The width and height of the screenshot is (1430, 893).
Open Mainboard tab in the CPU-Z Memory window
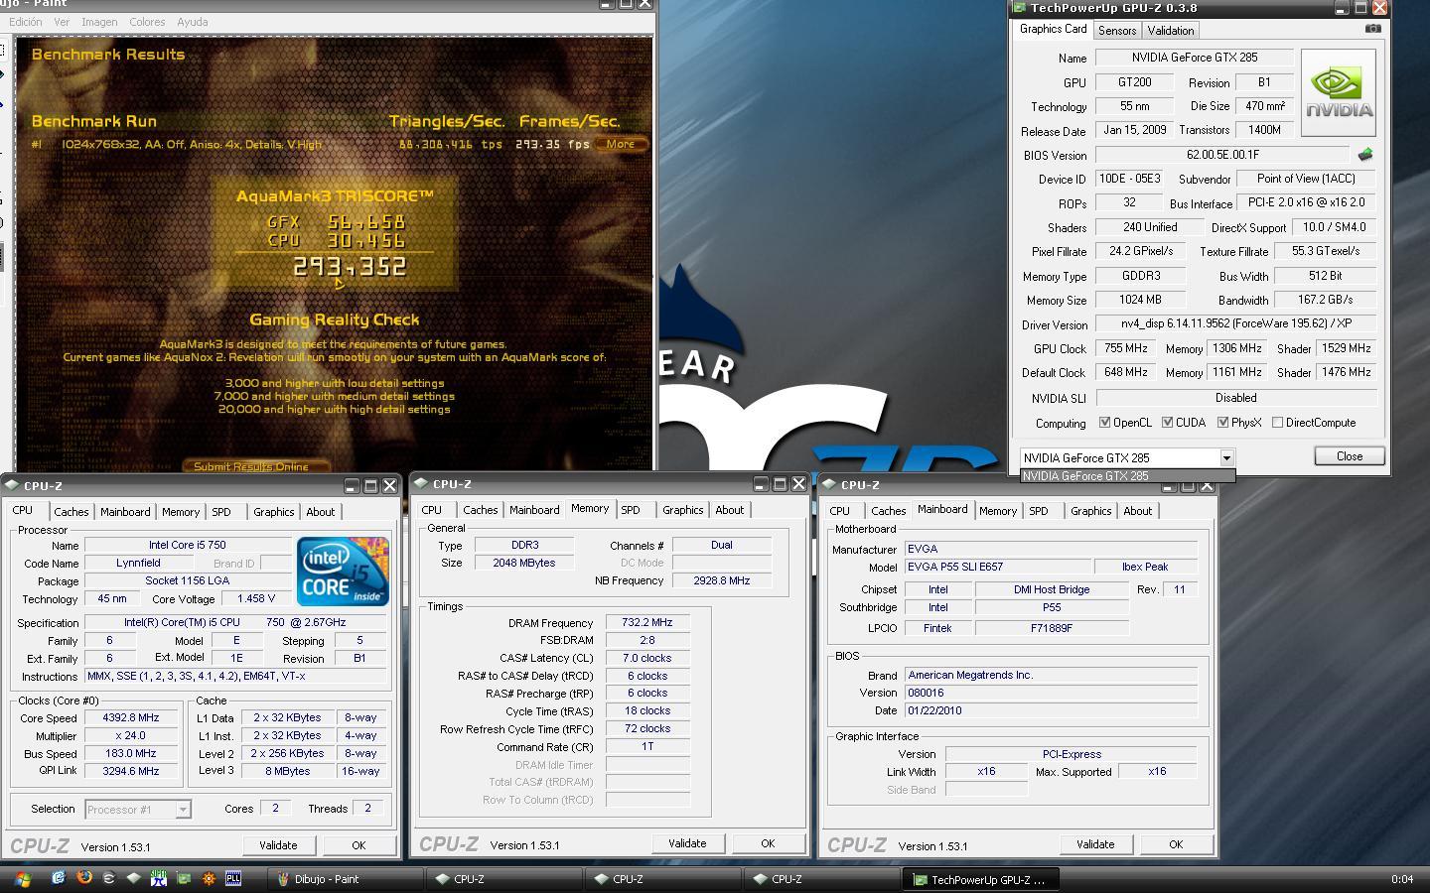[534, 510]
